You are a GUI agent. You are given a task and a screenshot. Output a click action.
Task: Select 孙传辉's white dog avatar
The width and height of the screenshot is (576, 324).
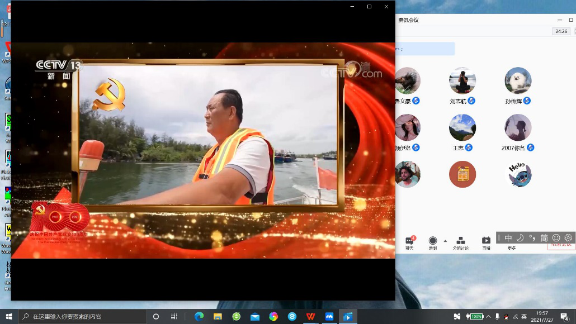click(x=517, y=81)
